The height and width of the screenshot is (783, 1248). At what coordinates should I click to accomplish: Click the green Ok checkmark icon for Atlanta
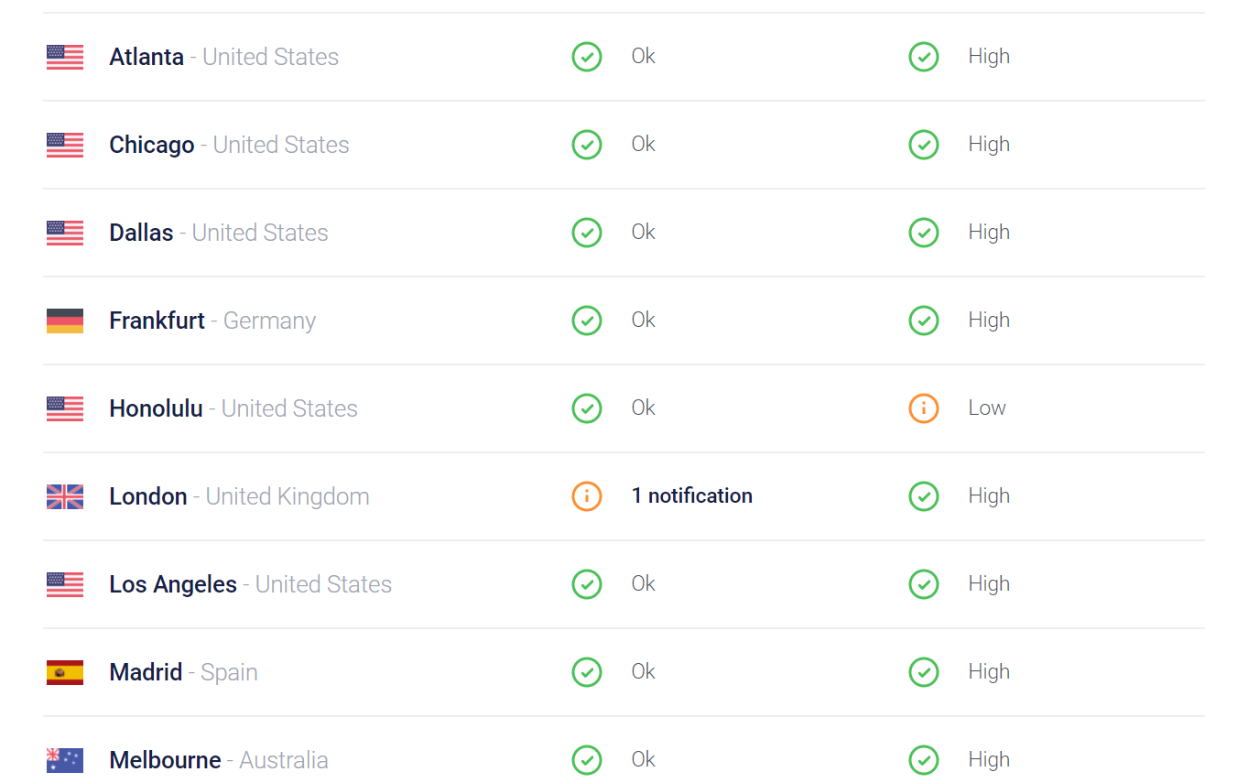tap(587, 57)
